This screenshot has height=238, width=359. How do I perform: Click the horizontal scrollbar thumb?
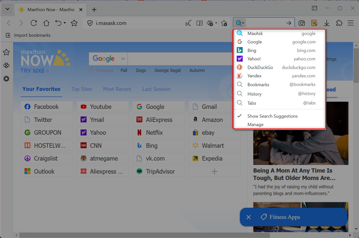(x=144, y=235)
